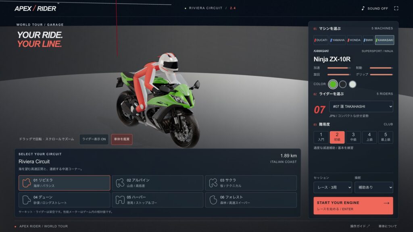Select circuit 03 サクラ track icon
The height and width of the screenshot is (232, 413).
point(213,183)
